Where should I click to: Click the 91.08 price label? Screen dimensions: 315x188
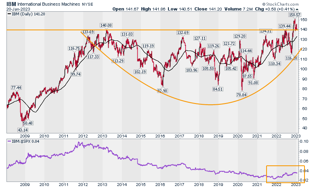(253, 82)
